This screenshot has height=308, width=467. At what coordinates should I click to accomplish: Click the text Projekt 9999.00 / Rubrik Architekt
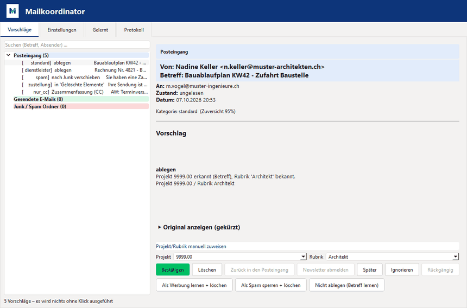click(x=195, y=183)
